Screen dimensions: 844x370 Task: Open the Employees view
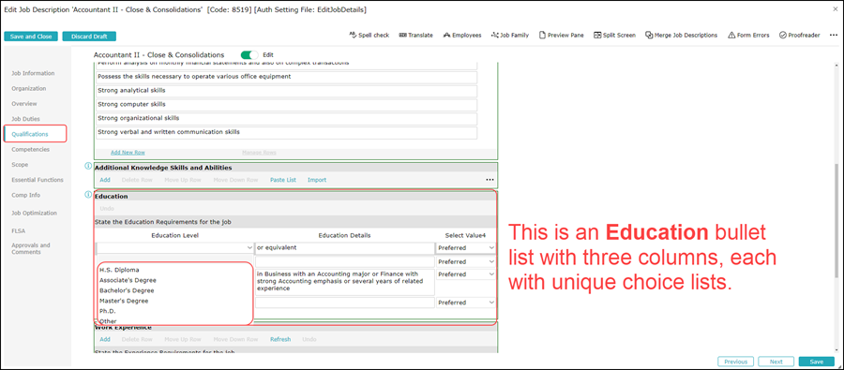(462, 35)
